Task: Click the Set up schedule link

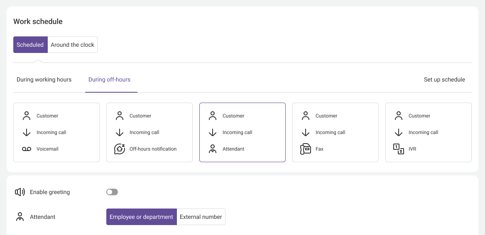Action: (444, 79)
